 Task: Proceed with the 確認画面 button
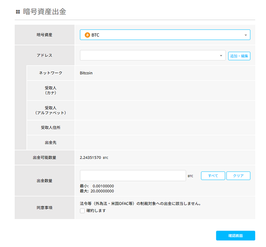pyautogui.click(x=235, y=236)
